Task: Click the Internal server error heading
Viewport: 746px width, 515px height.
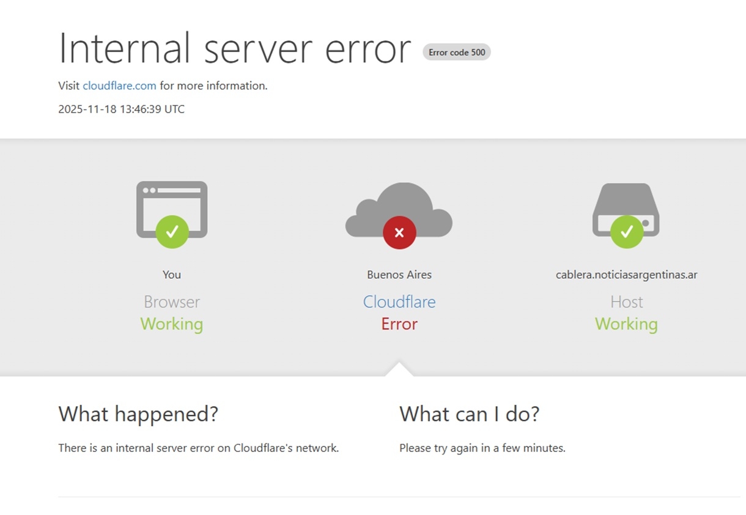Action: pyautogui.click(x=234, y=48)
